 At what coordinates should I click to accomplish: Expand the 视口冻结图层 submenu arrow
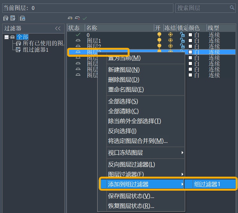182,153
